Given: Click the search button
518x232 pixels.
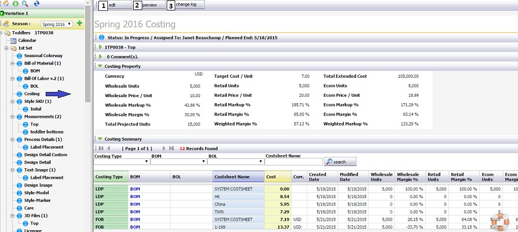Looking at the screenshot, I should coord(340,162).
